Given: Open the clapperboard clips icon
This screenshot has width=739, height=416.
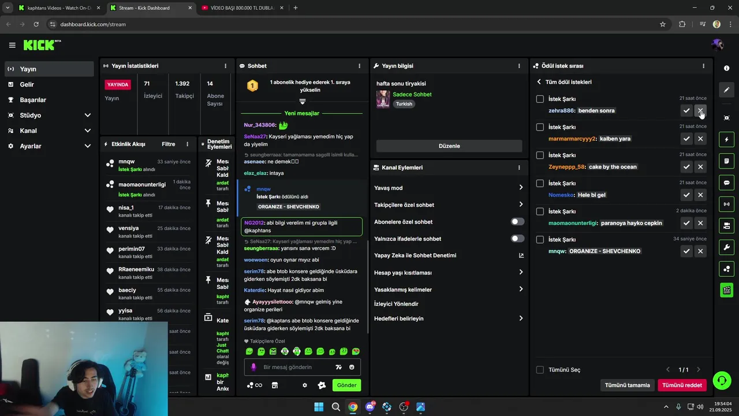Looking at the screenshot, I should point(726,290).
